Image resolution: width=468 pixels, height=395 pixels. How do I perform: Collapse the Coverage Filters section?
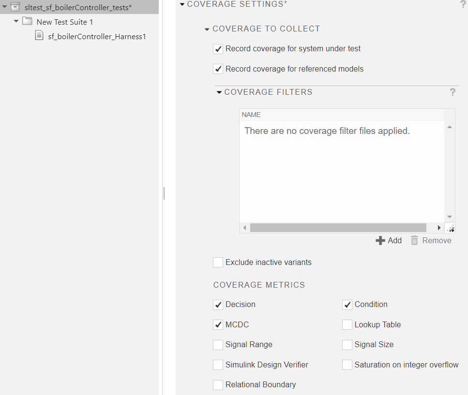219,92
